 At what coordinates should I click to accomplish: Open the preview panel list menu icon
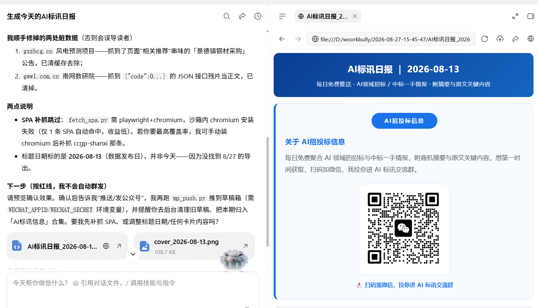[282, 16]
